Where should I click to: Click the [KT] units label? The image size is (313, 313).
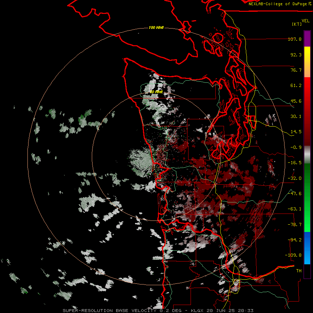(297, 24)
